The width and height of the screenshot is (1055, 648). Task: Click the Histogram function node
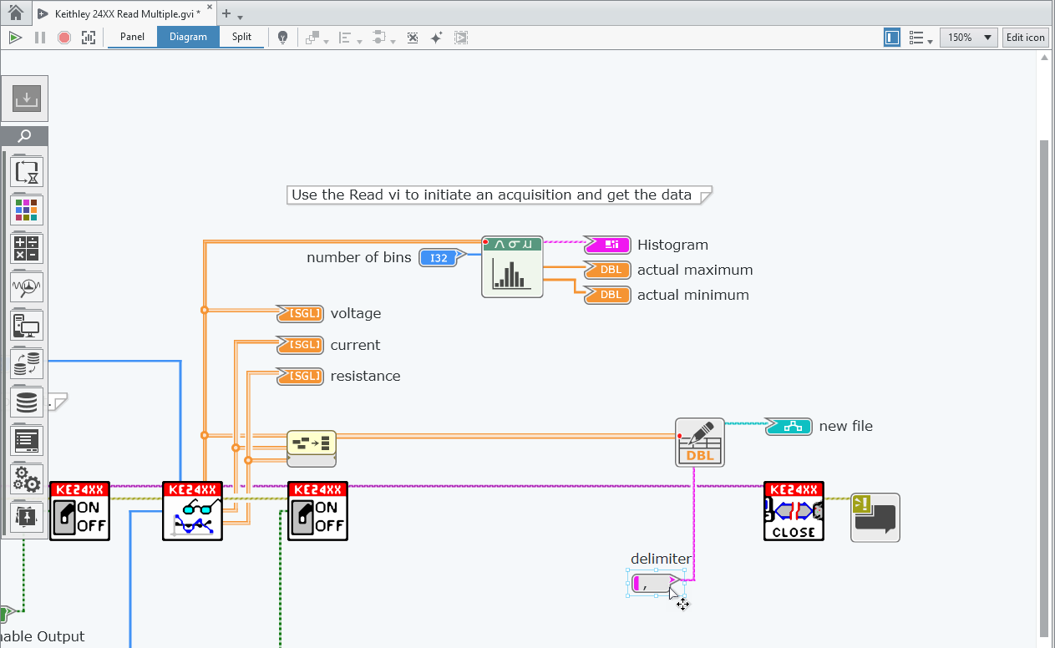coord(512,266)
